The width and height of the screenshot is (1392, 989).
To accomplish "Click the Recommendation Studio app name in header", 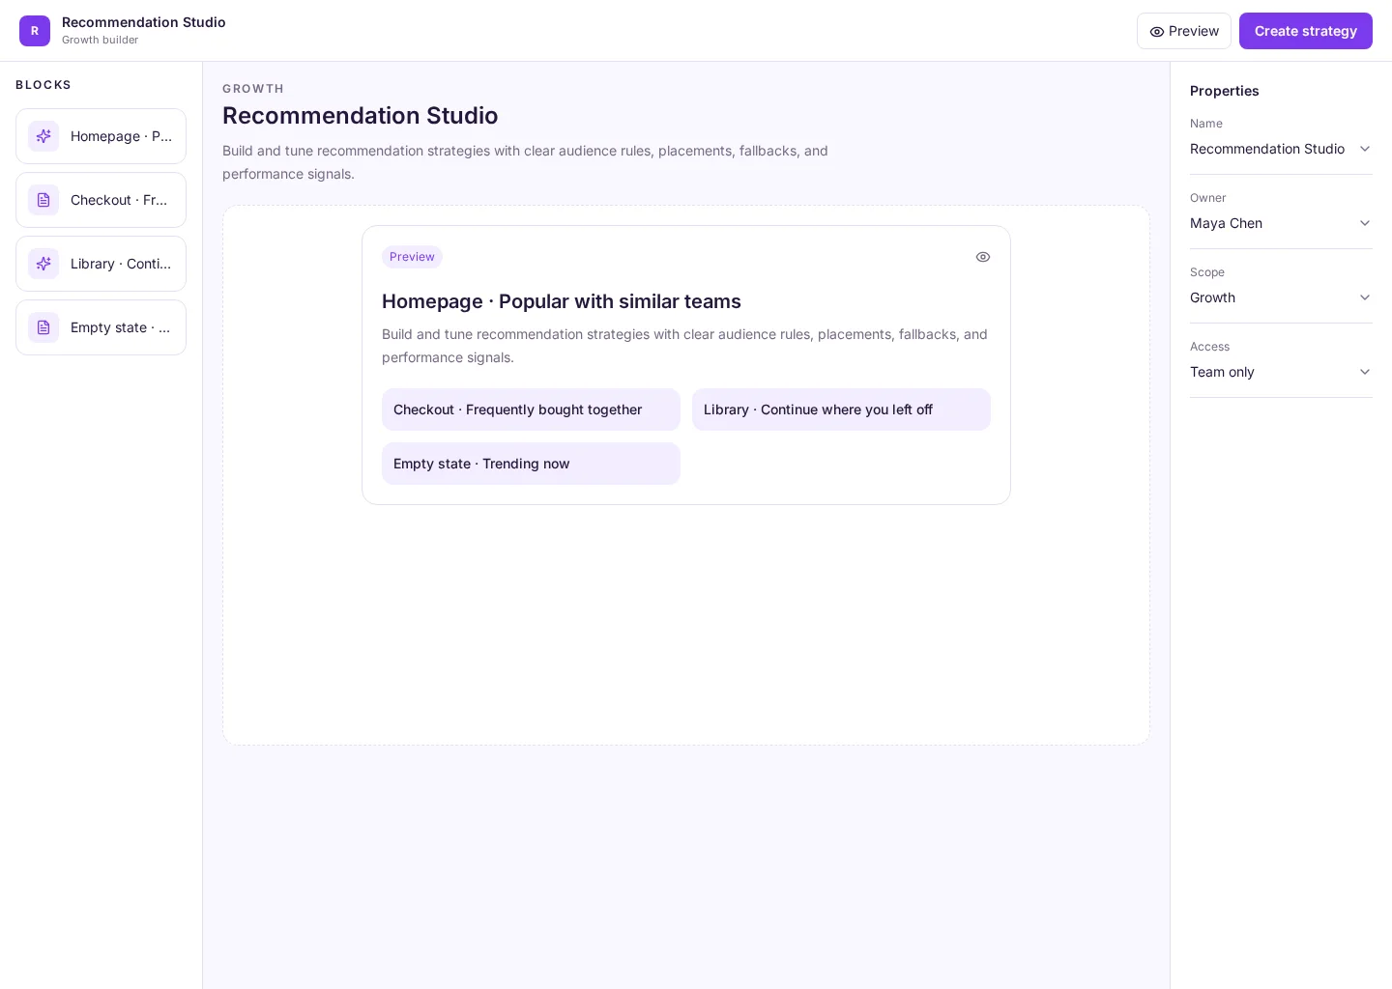I will 144,22.
